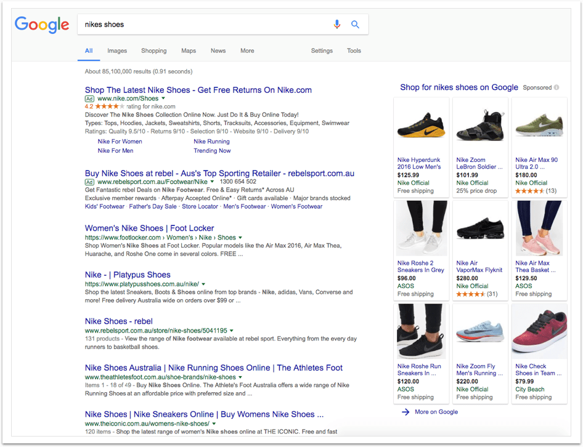Image resolution: width=583 pixels, height=447 pixels.
Task: Open Father's Day Sale sitelink
Action: 153,207
